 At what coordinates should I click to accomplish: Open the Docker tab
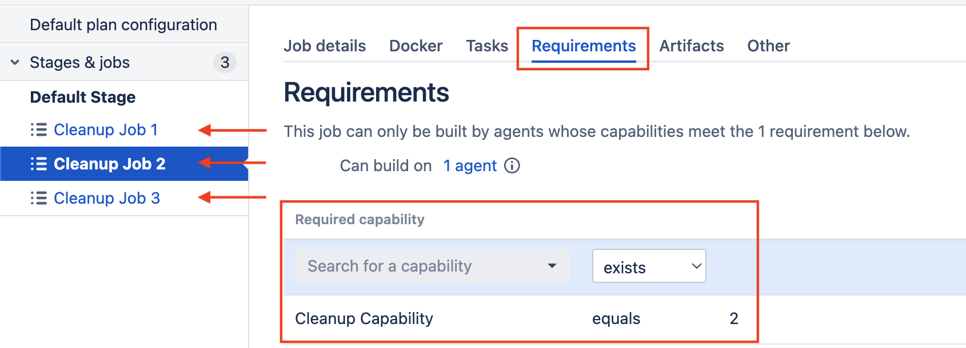(x=416, y=46)
